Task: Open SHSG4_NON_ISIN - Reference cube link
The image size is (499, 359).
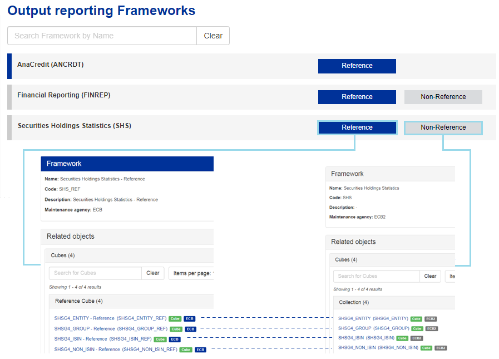Action: [115, 350]
